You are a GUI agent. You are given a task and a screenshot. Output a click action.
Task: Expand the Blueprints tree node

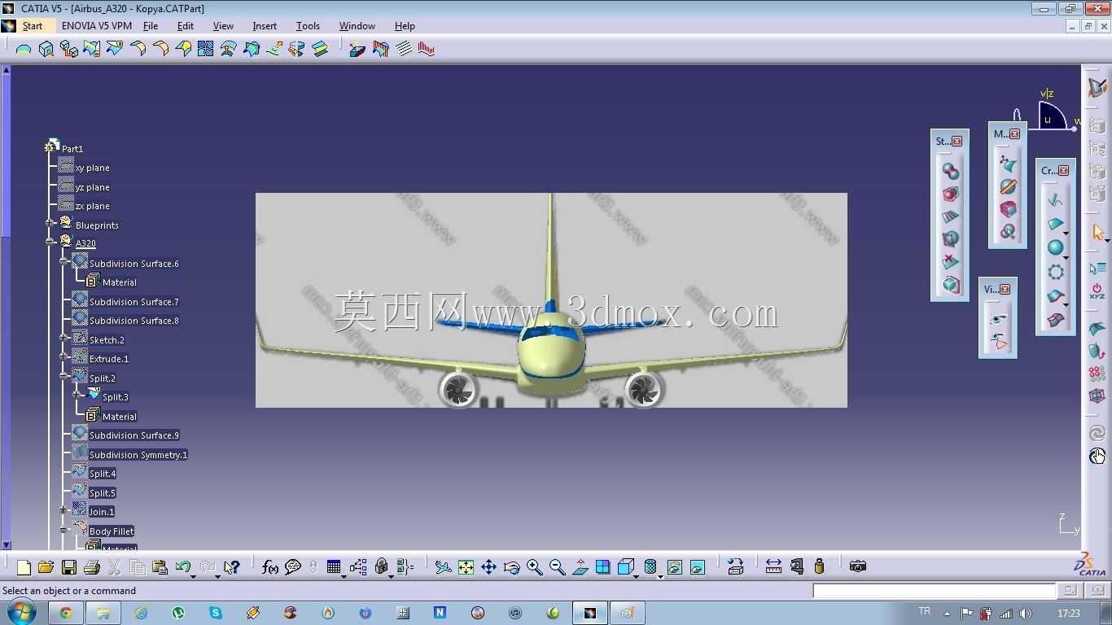(x=50, y=223)
